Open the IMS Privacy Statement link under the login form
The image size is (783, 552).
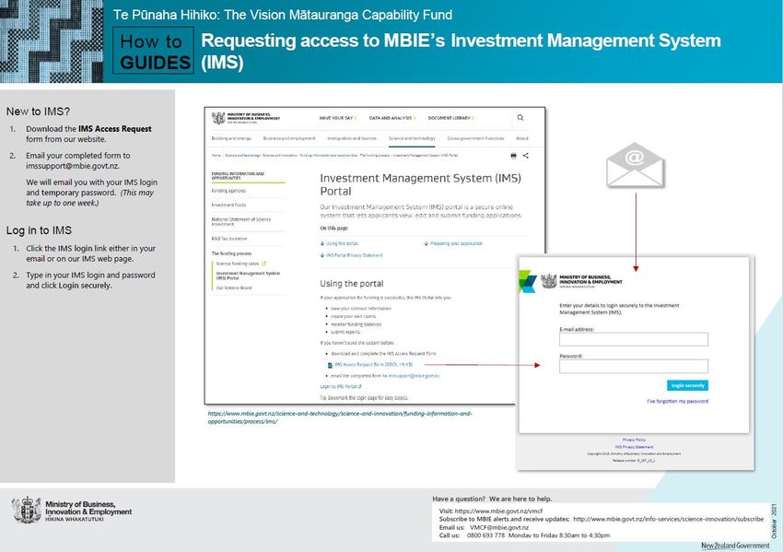pos(634,447)
